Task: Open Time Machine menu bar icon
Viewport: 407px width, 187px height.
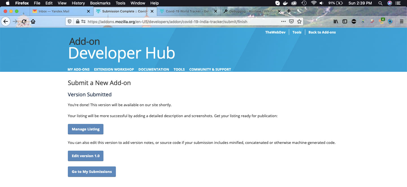Action: pos(304,3)
